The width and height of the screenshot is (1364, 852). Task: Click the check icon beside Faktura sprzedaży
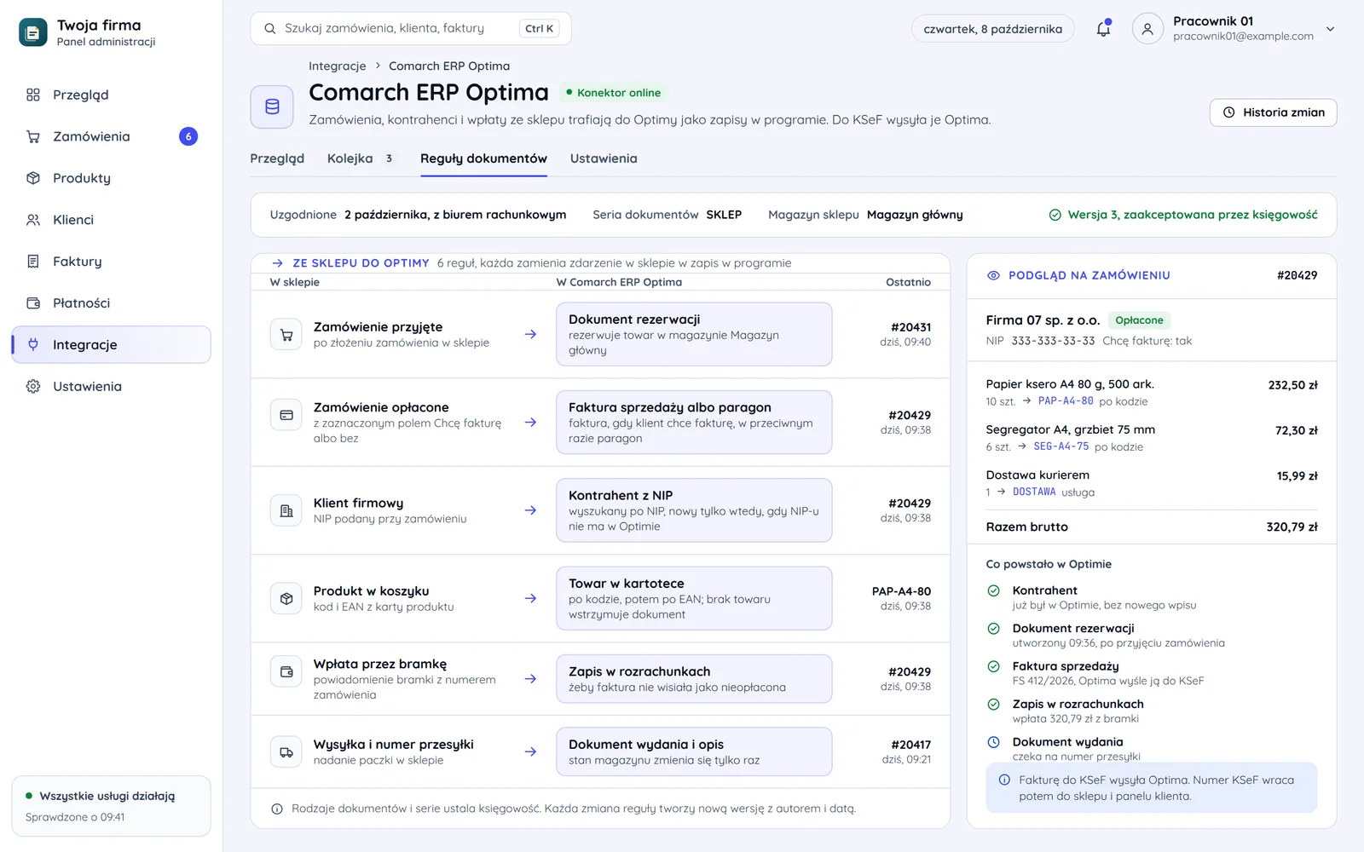click(x=993, y=666)
